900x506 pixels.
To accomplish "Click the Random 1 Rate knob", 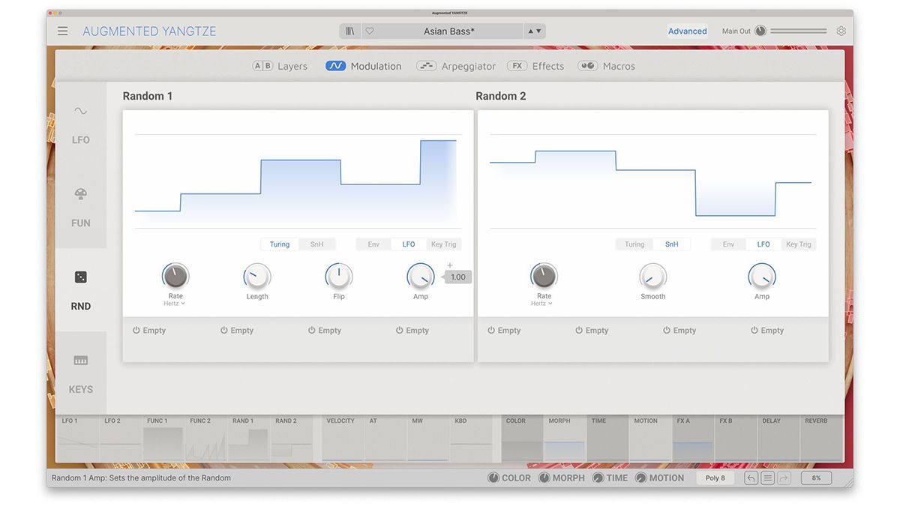I will click(x=175, y=277).
